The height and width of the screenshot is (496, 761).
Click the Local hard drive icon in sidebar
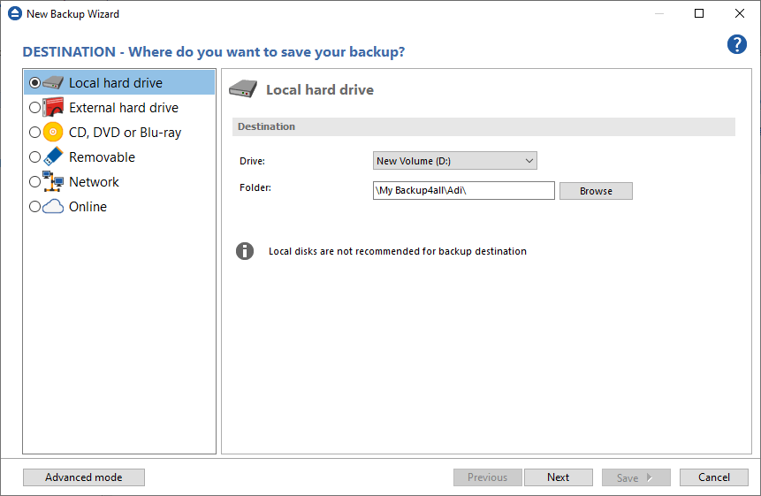pyautogui.click(x=54, y=83)
